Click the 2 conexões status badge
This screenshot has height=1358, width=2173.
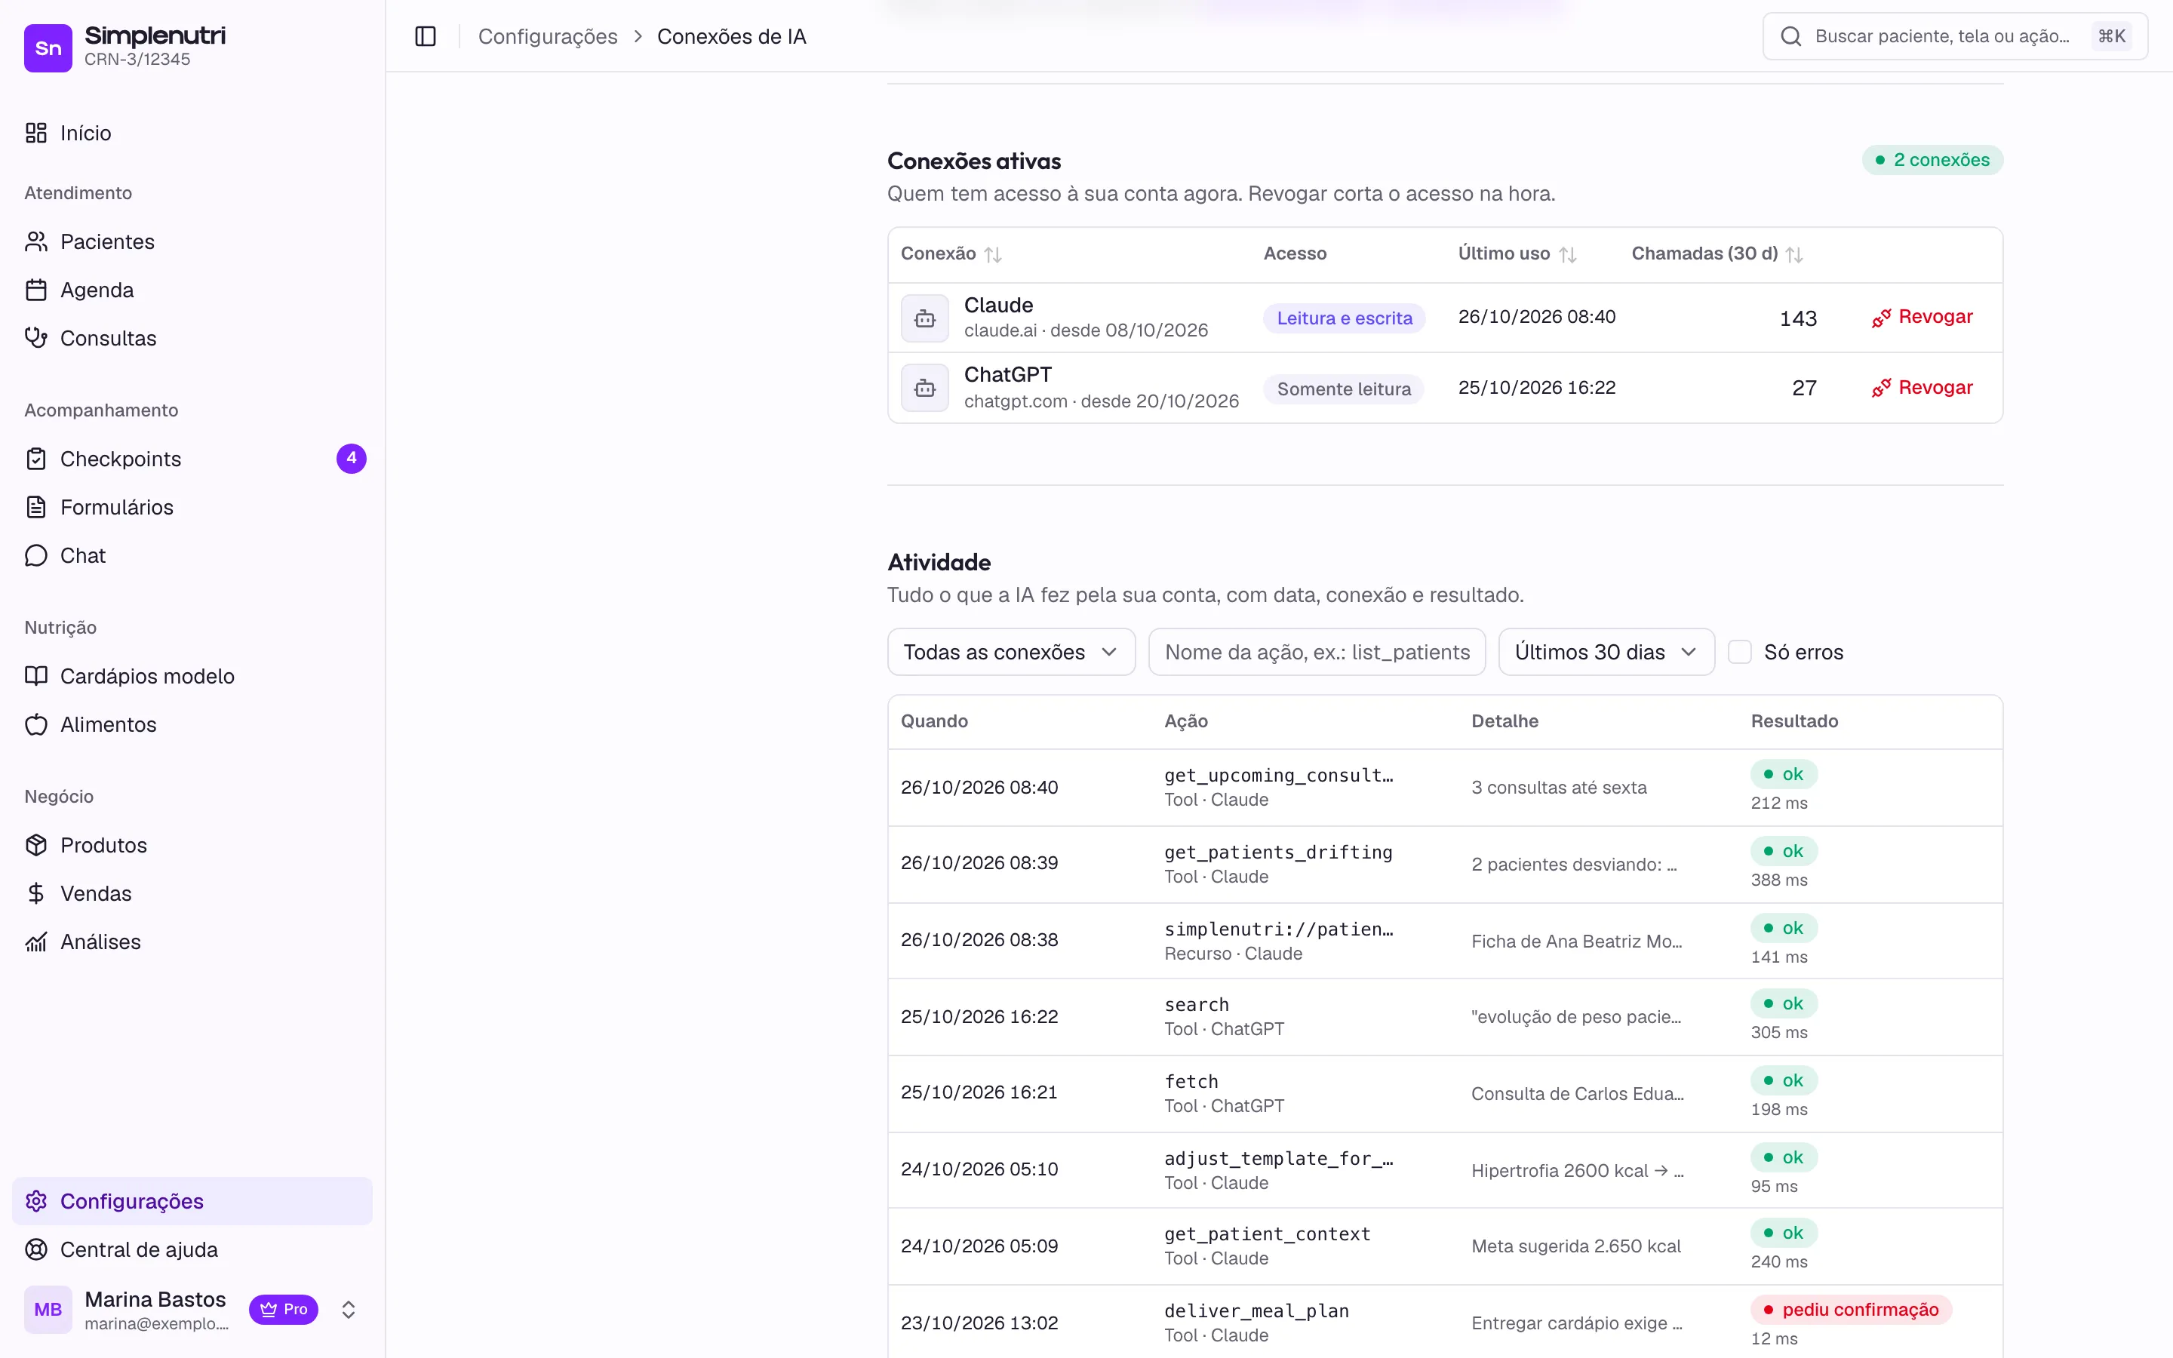[x=1932, y=160]
